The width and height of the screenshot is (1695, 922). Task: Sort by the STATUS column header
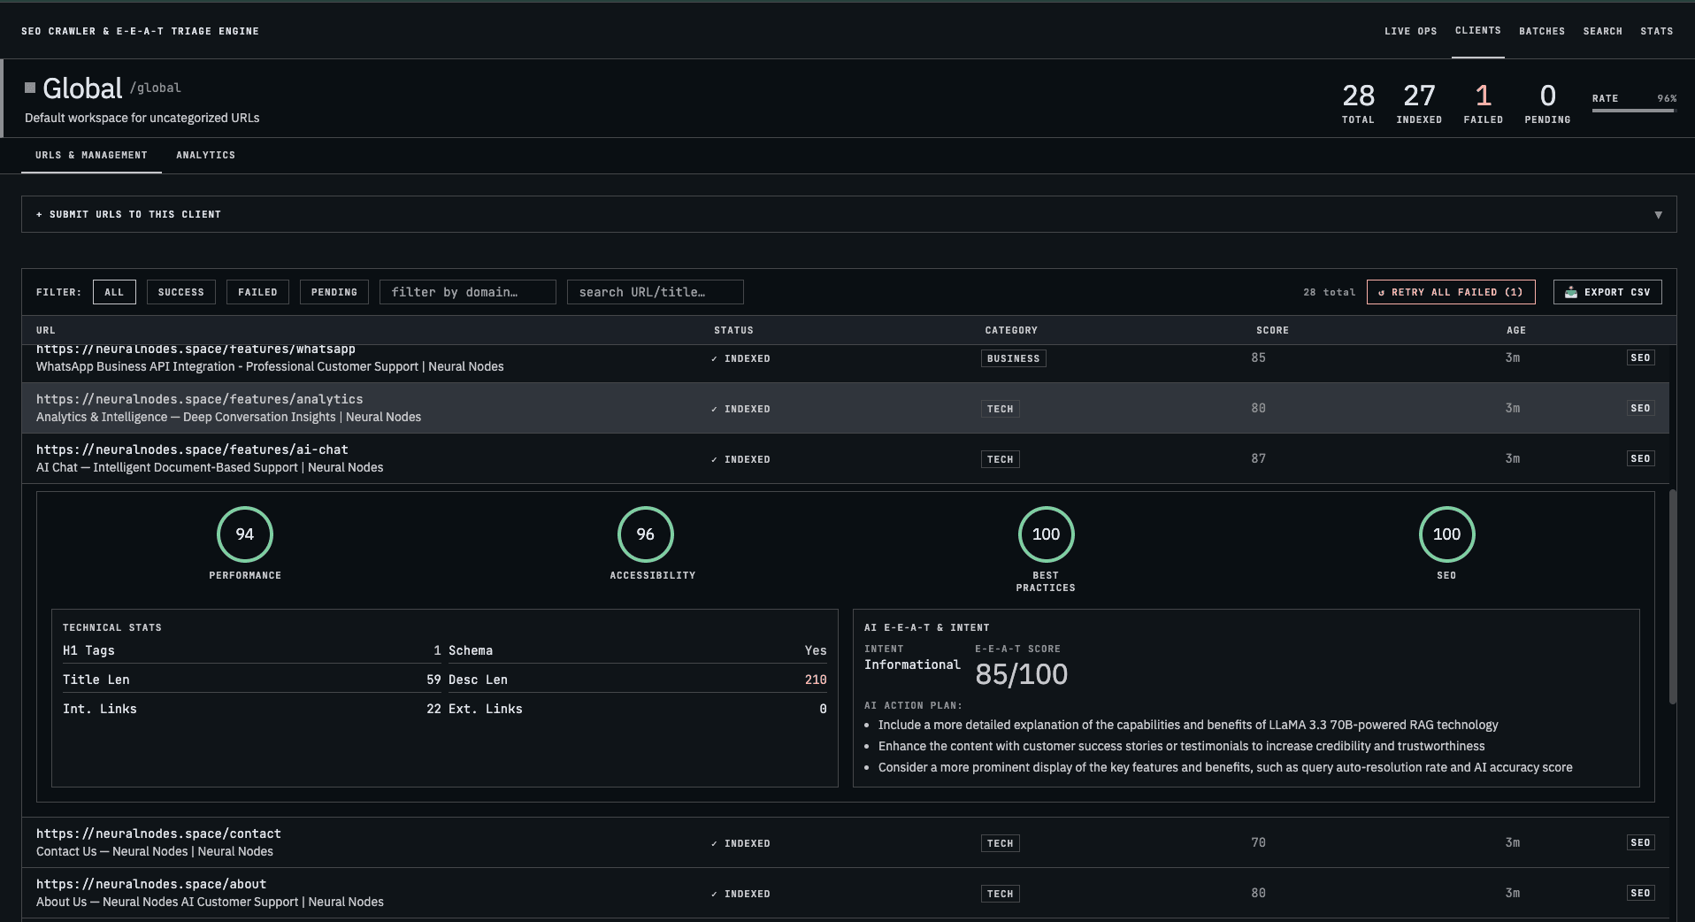point(733,330)
